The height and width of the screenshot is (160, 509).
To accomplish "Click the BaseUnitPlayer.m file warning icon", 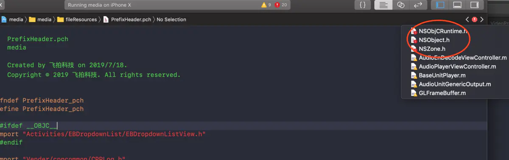I will click(x=414, y=76).
